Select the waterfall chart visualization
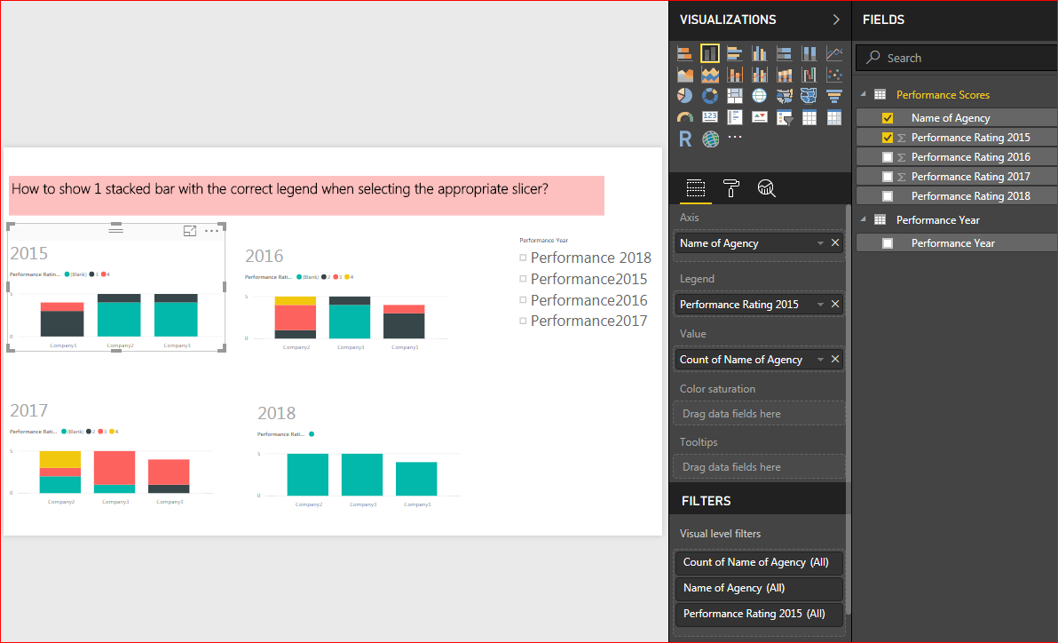The width and height of the screenshot is (1058, 643). click(809, 75)
